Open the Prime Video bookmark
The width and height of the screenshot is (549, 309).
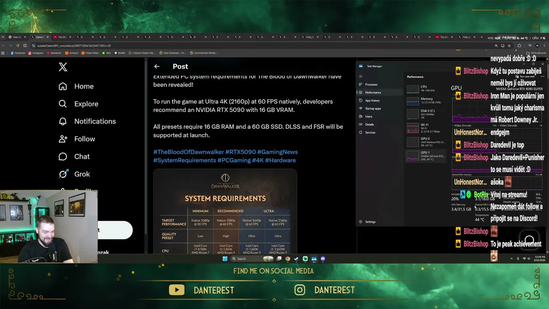(90, 53)
